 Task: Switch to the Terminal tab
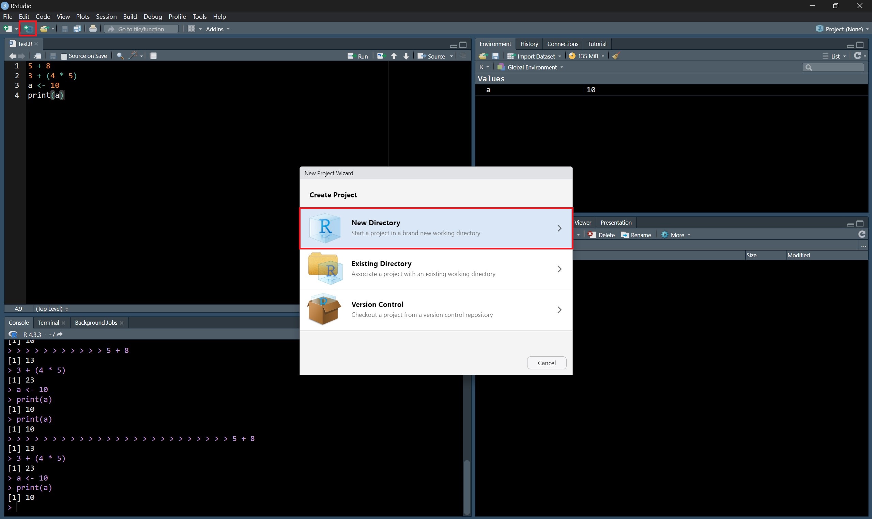pyautogui.click(x=48, y=322)
